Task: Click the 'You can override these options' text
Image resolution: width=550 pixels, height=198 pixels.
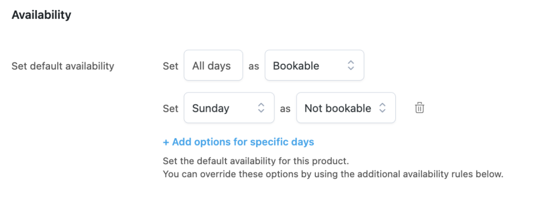Action: click(333, 174)
